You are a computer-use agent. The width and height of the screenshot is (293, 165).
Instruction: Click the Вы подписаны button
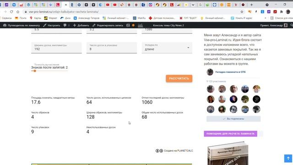(x=233, y=119)
